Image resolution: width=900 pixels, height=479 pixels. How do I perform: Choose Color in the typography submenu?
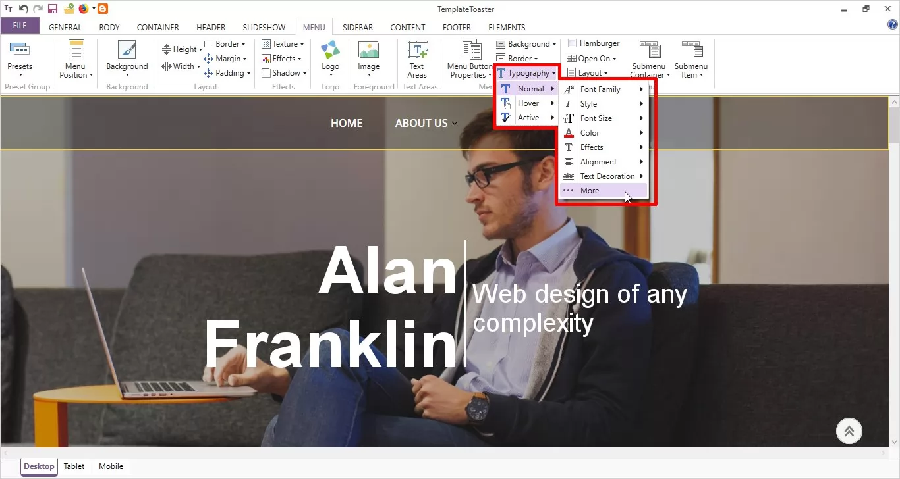(590, 133)
